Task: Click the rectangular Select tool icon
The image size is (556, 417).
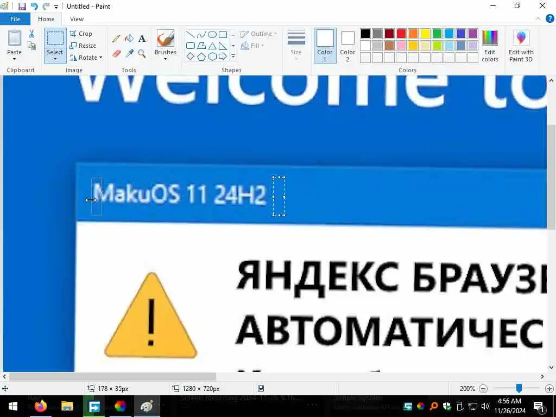Action: pos(55,39)
